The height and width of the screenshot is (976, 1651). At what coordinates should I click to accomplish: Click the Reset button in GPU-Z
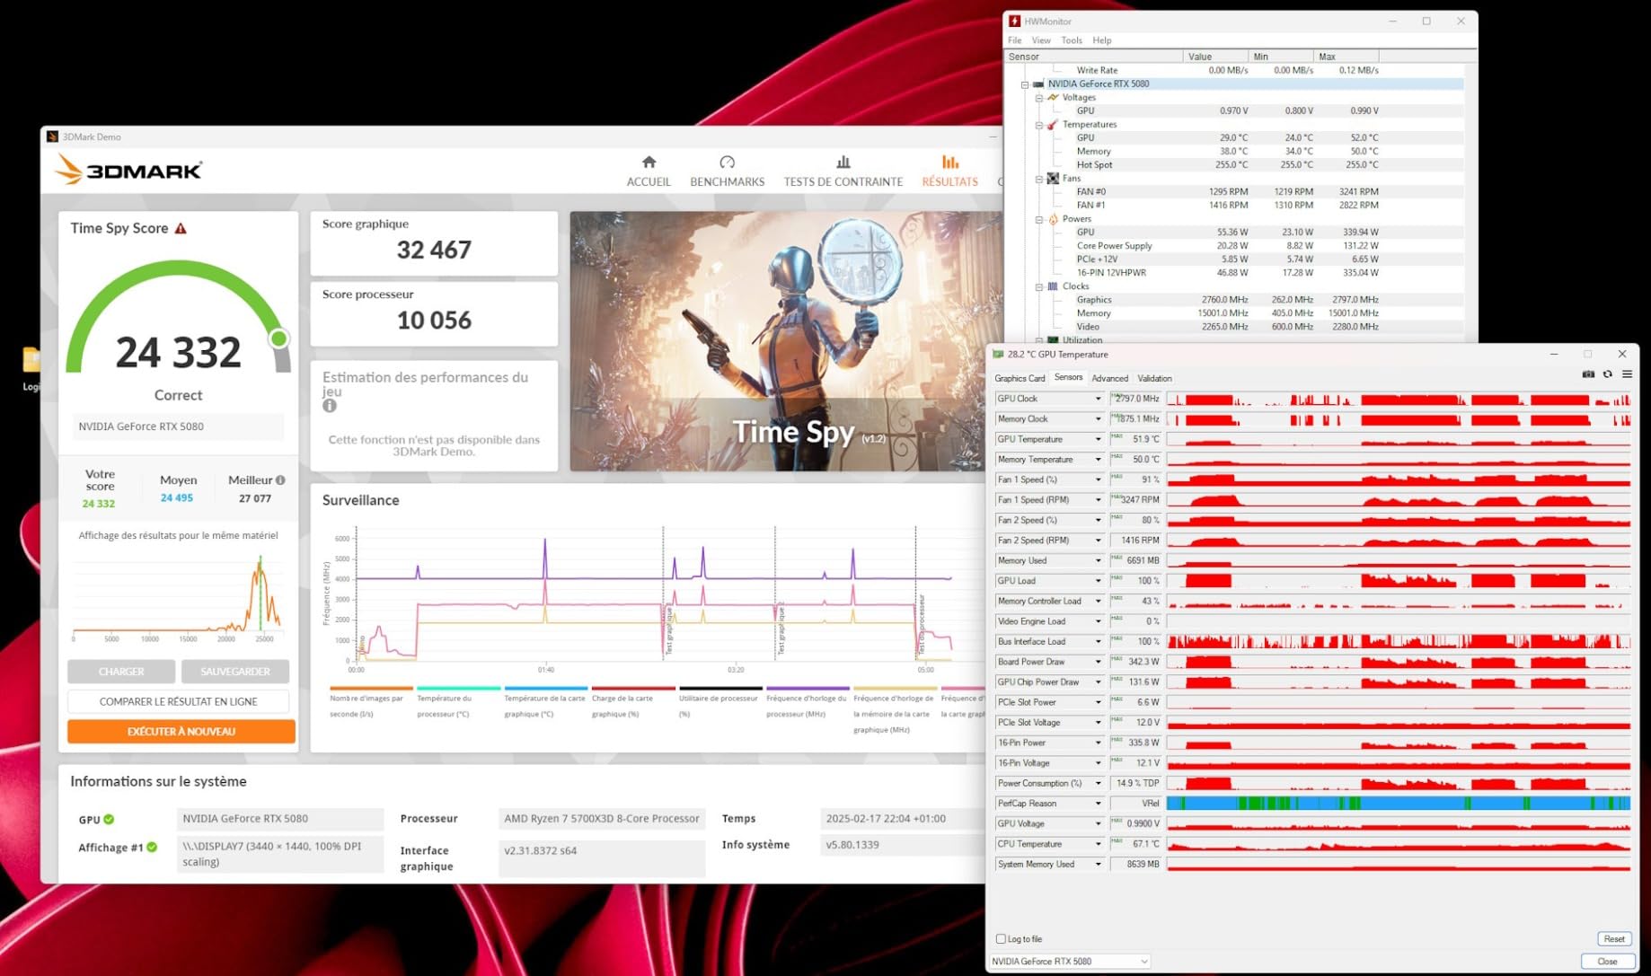tap(1614, 939)
